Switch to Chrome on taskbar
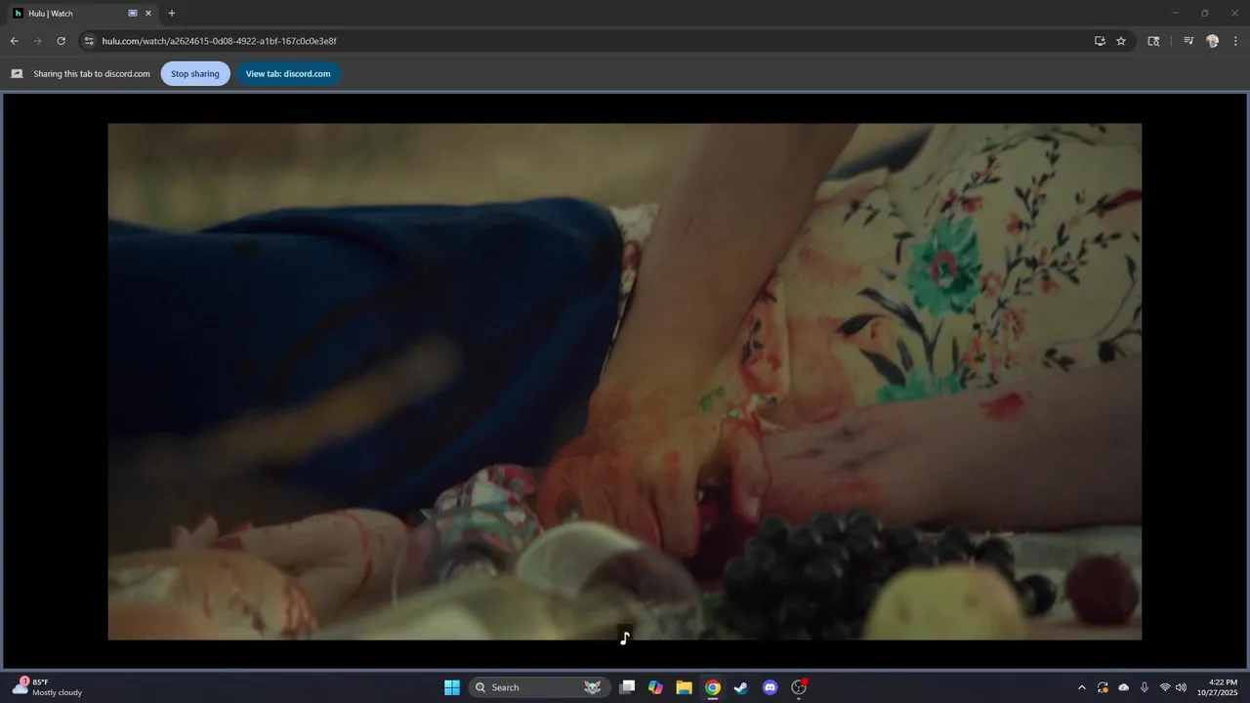The width and height of the screenshot is (1250, 703). 713,687
